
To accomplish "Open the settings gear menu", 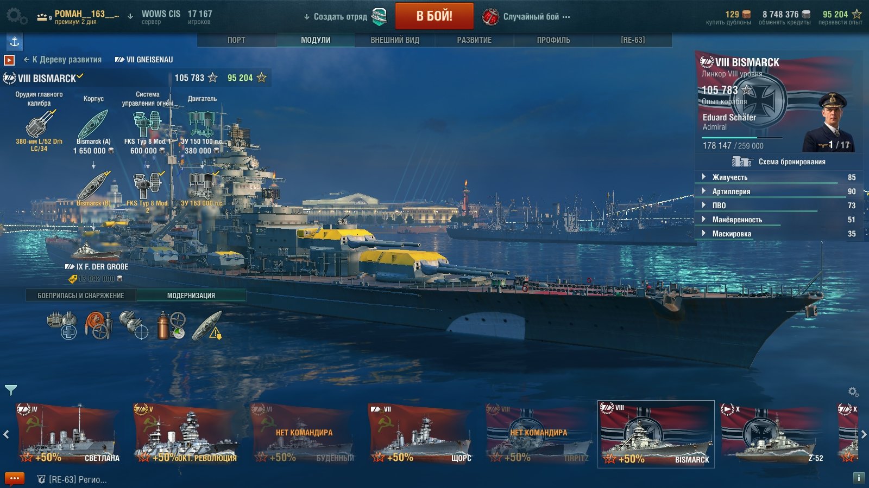I will [x=16, y=16].
